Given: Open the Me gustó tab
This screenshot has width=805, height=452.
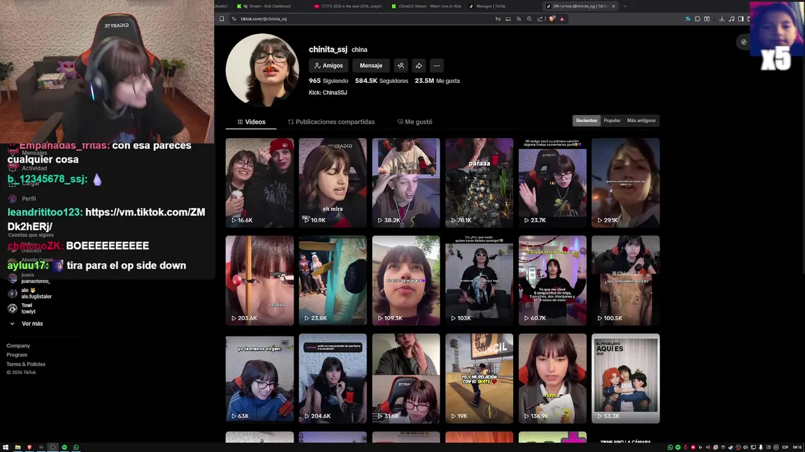Looking at the screenshot, I should pos(414,122).
